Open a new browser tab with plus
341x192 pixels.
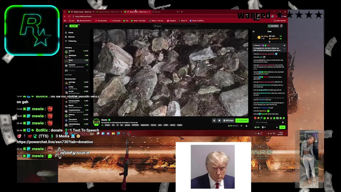click(x=182, y=12)
